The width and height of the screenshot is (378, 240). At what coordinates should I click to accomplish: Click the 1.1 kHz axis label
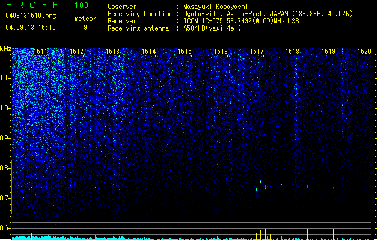click(x=5, y=78)
